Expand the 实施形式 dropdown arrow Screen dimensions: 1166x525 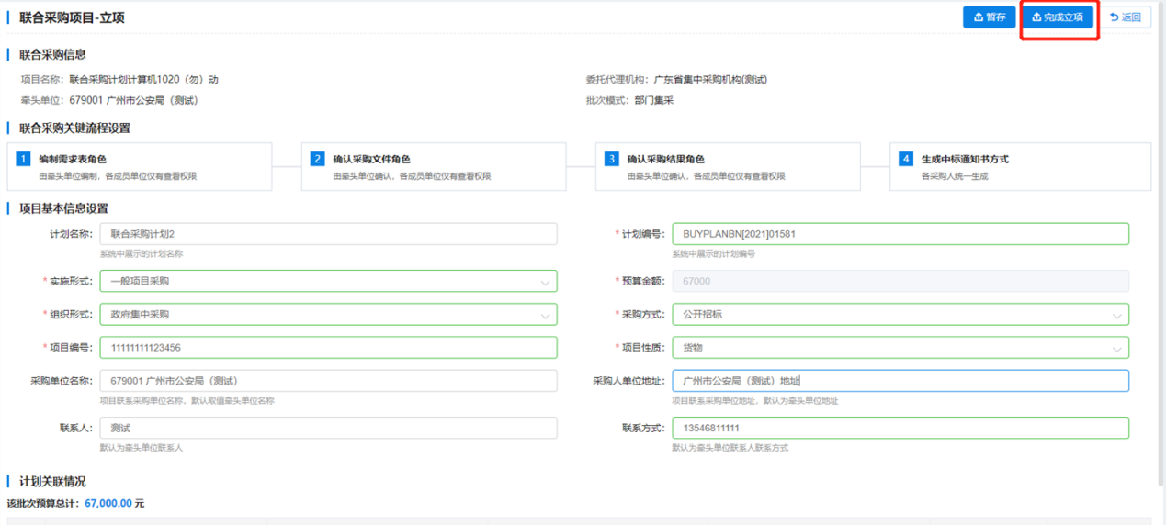545,282
